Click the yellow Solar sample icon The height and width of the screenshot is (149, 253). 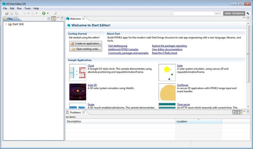(167, 72)
